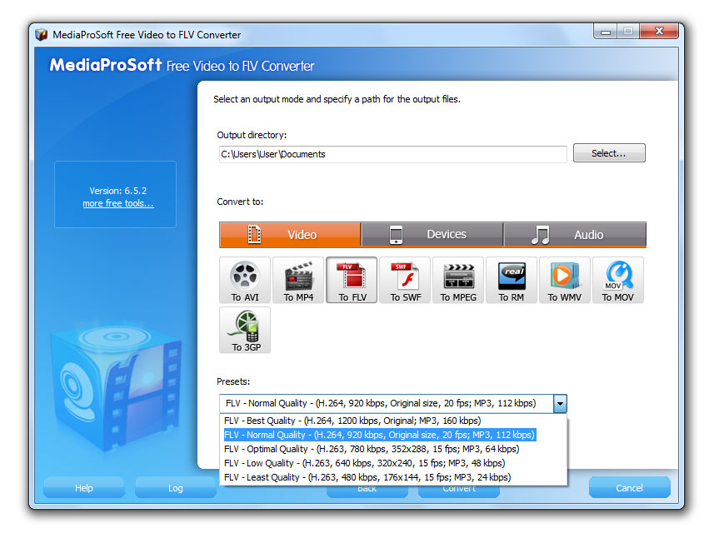Pick the To WMV format icon
Image resolution: width=709 pixels, height=533 pixels.
(565, 280)
